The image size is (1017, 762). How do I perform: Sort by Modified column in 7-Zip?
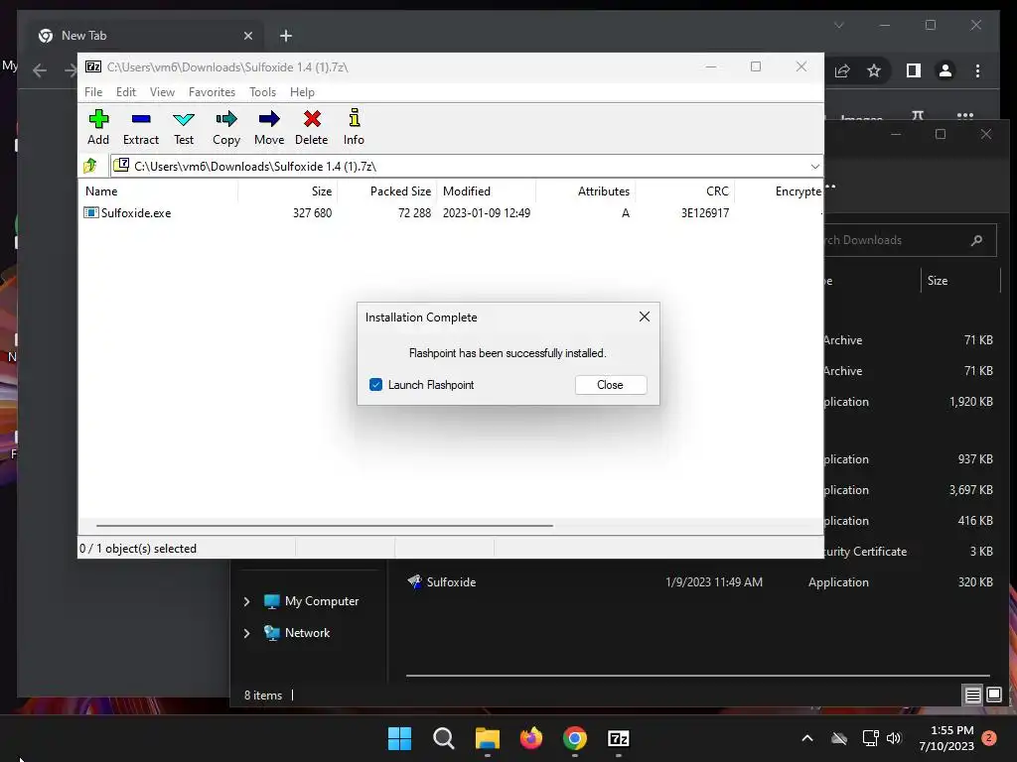tap(486, 191)
